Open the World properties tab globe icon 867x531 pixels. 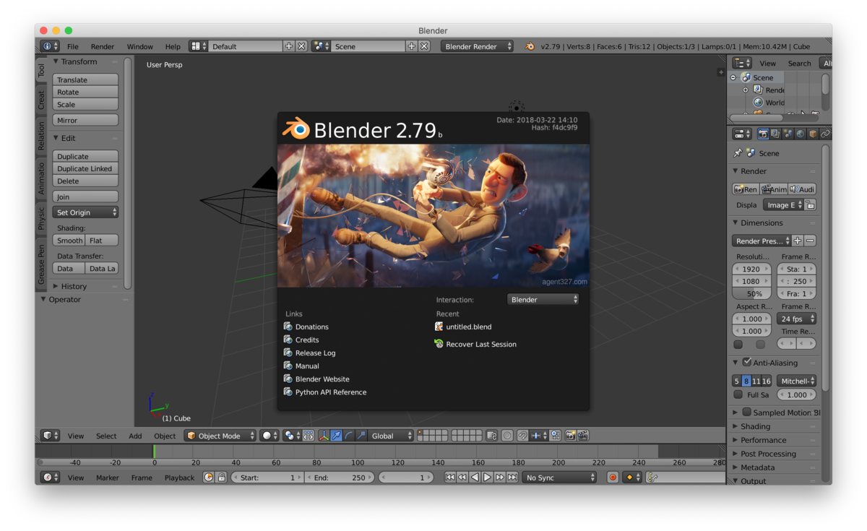coord(800,134)
